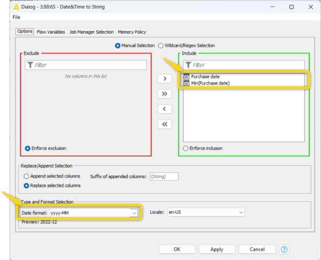
Task: Choose Append selected columns option
Action: (x=26, y=176)
